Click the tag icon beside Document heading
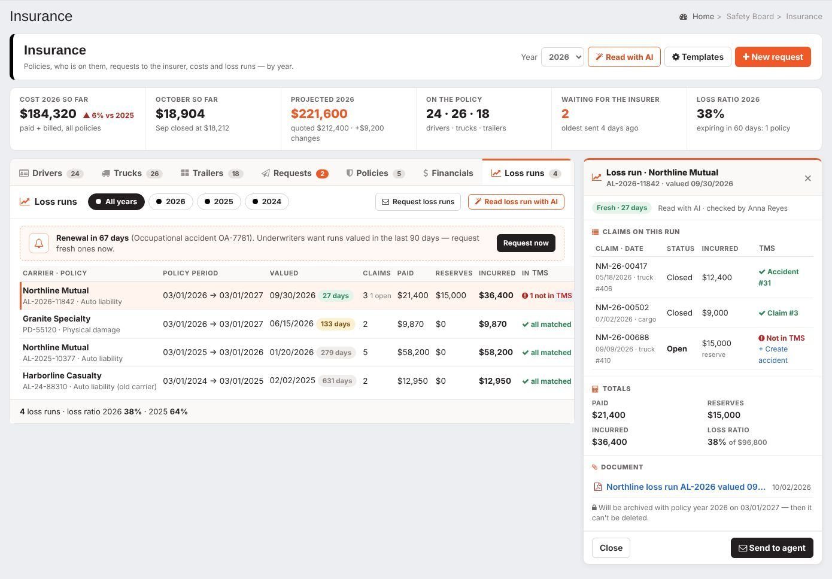 (x=595, y=467)
